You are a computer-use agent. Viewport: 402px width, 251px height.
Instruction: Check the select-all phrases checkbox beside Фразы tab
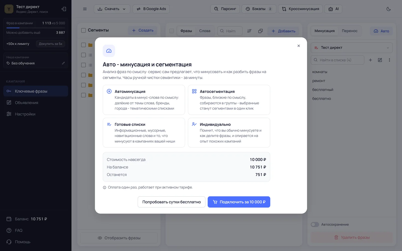point(172,31)
